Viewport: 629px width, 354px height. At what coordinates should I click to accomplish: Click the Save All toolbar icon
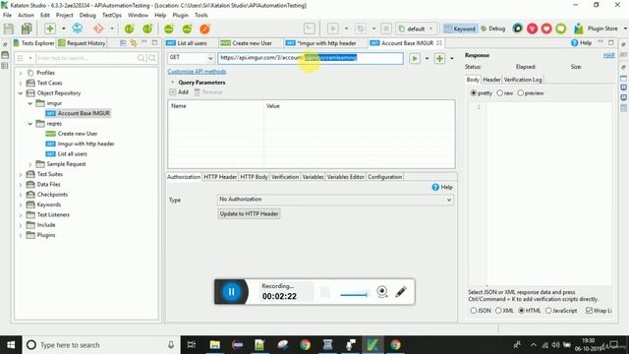[27, 29]
